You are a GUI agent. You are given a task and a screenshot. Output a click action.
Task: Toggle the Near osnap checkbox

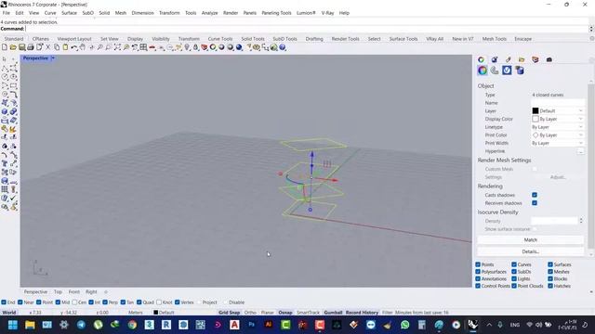(x=20, y=302)
